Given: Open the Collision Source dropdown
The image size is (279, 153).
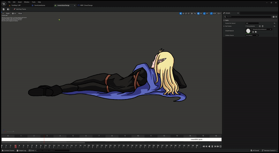Looking at the screenshot, I should pyautogui.click(x=252, y=35).
